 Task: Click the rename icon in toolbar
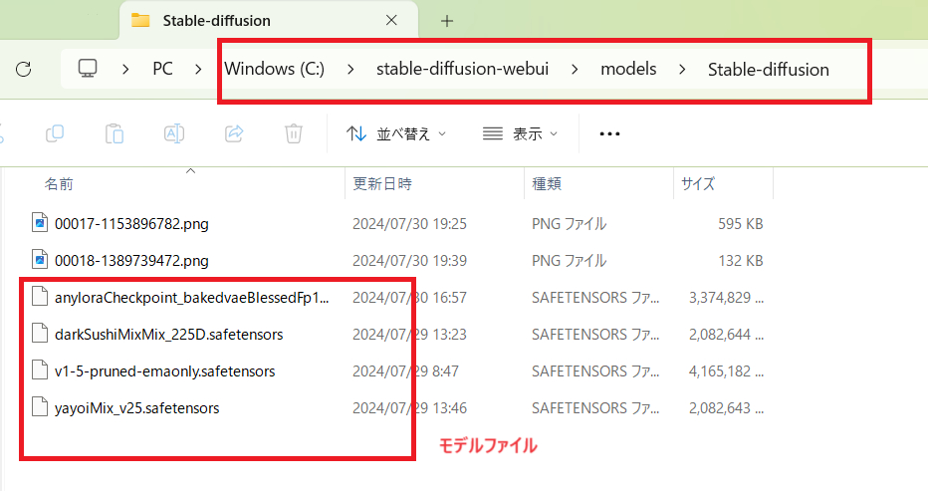tap(174, 133)
